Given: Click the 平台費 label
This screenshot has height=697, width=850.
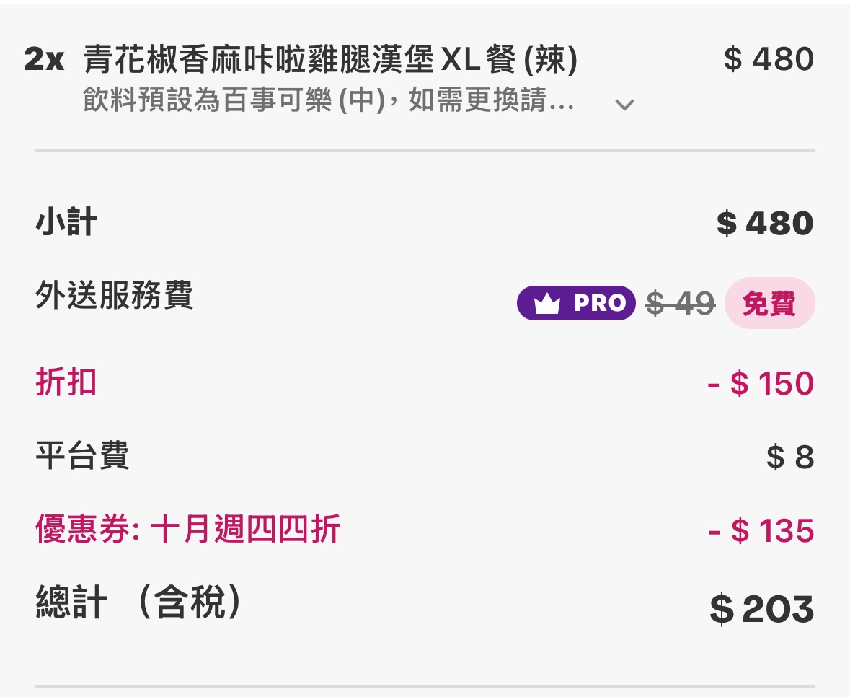Looking at the screenshot, I should 82,456.
